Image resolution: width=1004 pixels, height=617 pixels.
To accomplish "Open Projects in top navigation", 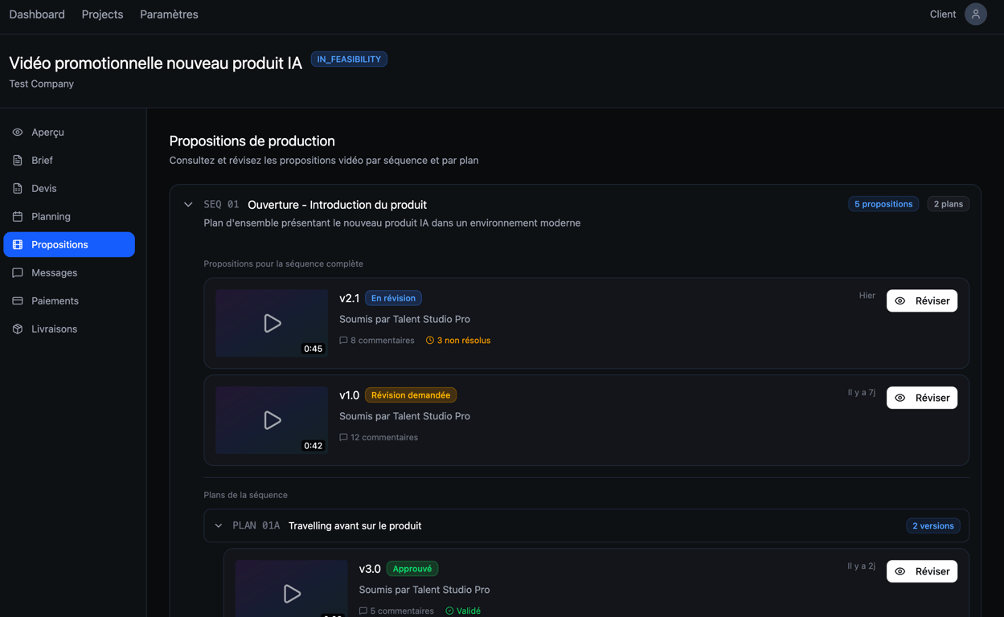I will tap(102, 14).
